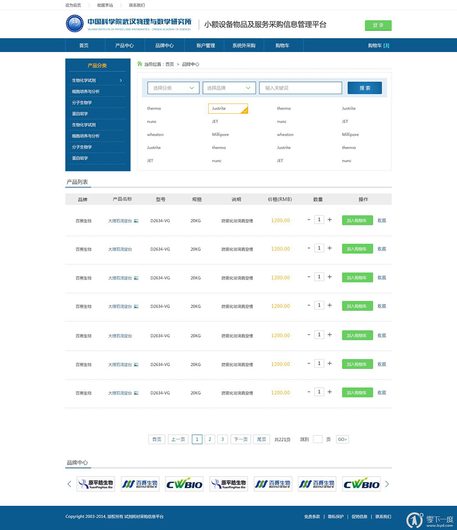The width and height of the screenshot is (457, 530).
Task: Click the picture icon in first product row
Action: pos(136,221)
